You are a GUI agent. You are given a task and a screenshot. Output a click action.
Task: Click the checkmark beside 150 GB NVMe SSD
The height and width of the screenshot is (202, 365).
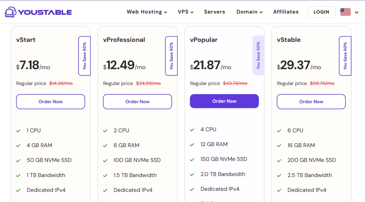click(x=192, y=160)
